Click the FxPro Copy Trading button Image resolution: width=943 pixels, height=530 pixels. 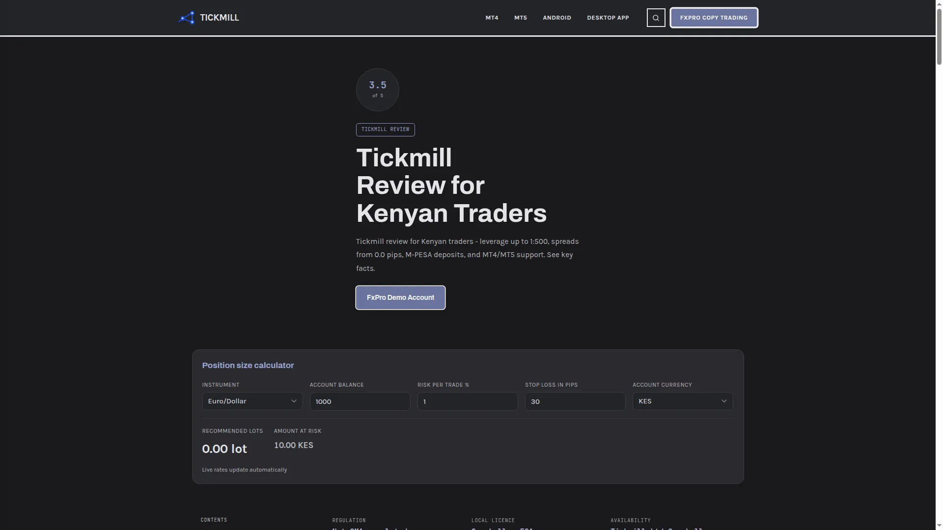(714, 18)
